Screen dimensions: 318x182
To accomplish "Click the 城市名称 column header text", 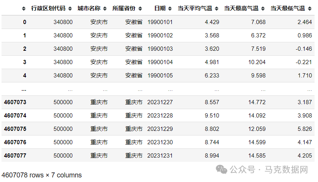I will pos(89,8).
